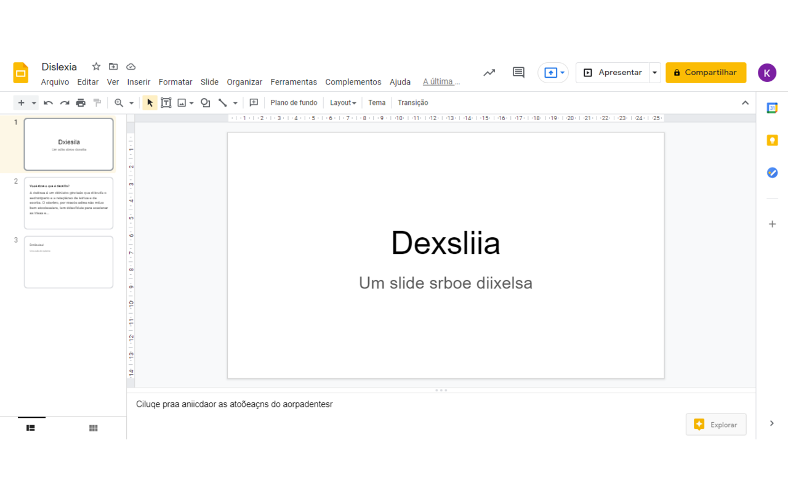Switch to filmstrip view

click(31, 428)
